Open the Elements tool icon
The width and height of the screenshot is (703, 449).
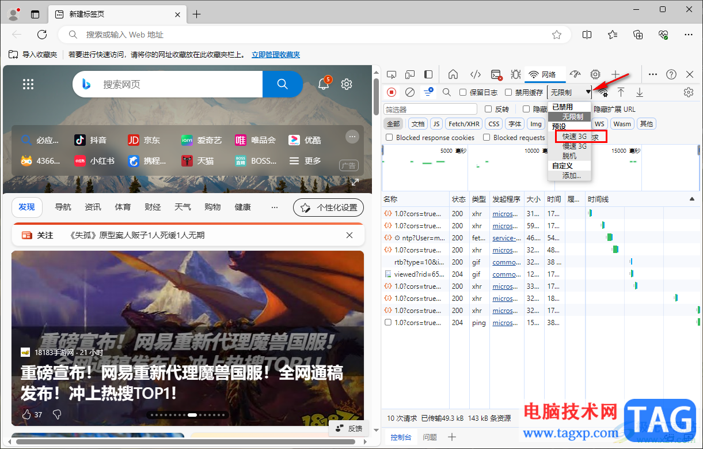(x=476, y=74)
